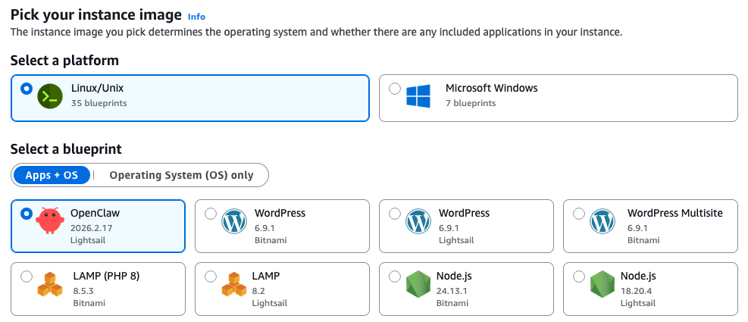Select the Microsoft Windows platform radio button

(395, 89)
